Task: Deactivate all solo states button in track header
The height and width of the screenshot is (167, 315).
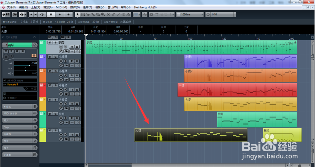Action: [x=55, y=37]
